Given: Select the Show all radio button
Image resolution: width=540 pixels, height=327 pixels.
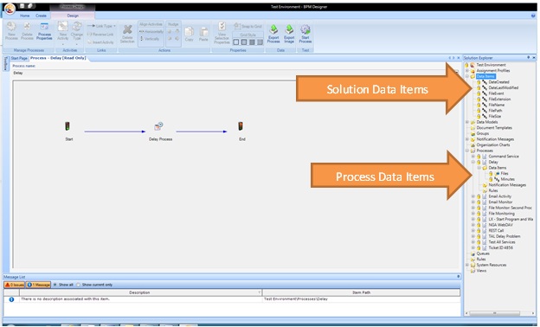Looking at the screenshot, I should tap(55, 285).
